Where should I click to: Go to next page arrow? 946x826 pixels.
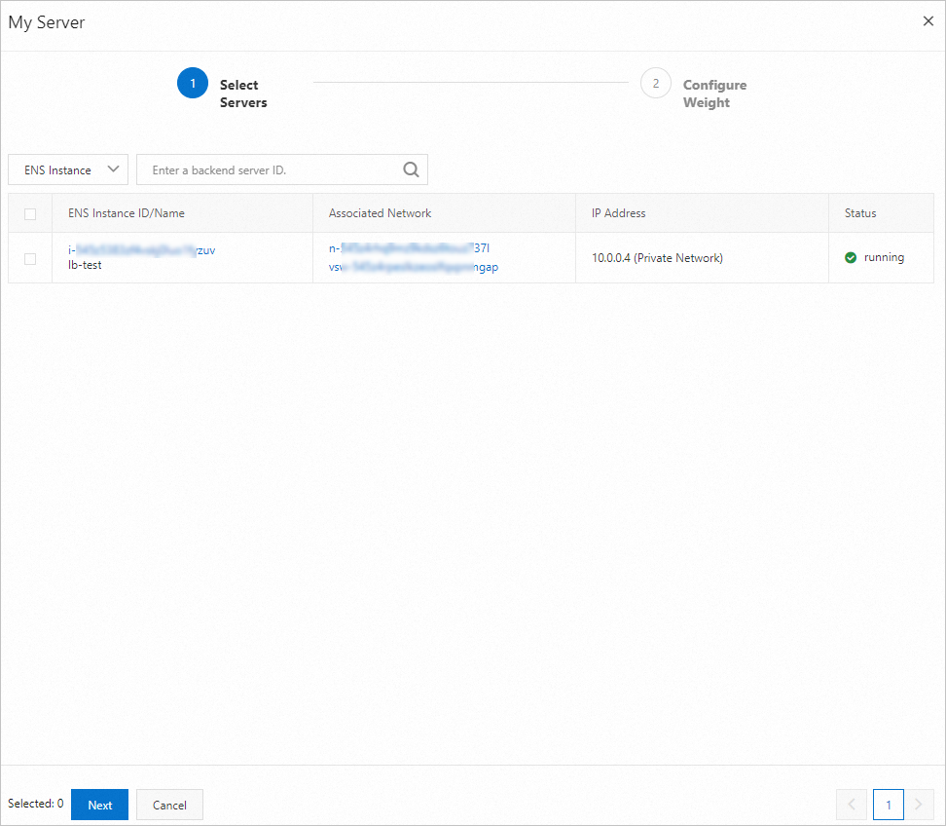919,805
